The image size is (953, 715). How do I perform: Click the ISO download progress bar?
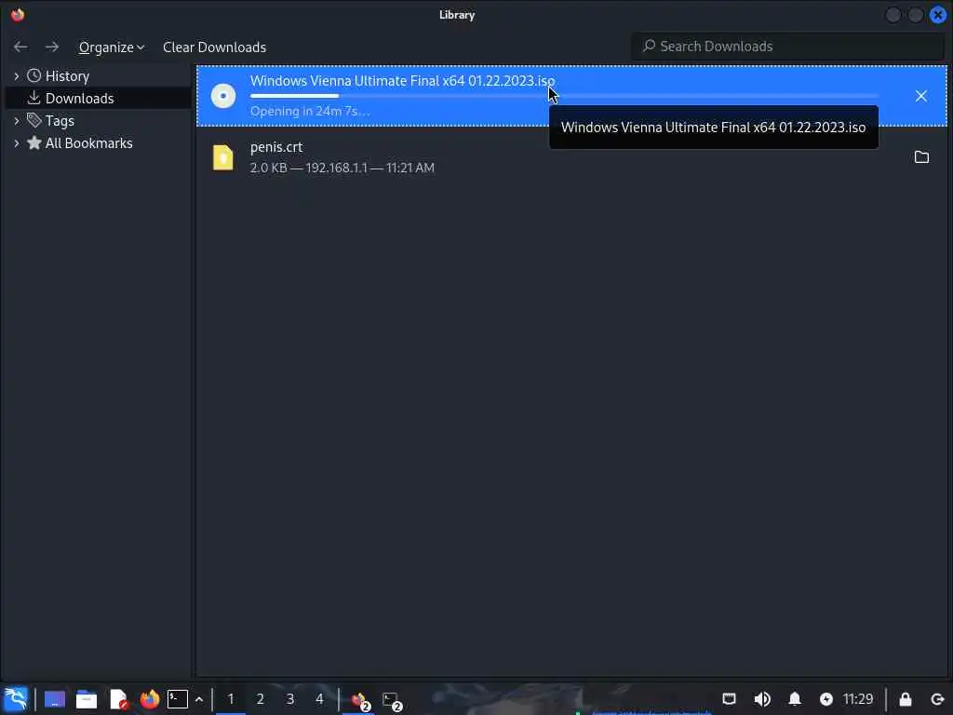click(564, 96)
